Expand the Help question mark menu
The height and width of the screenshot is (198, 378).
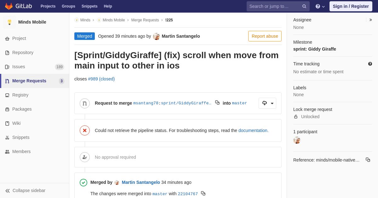tap(320, 6)
